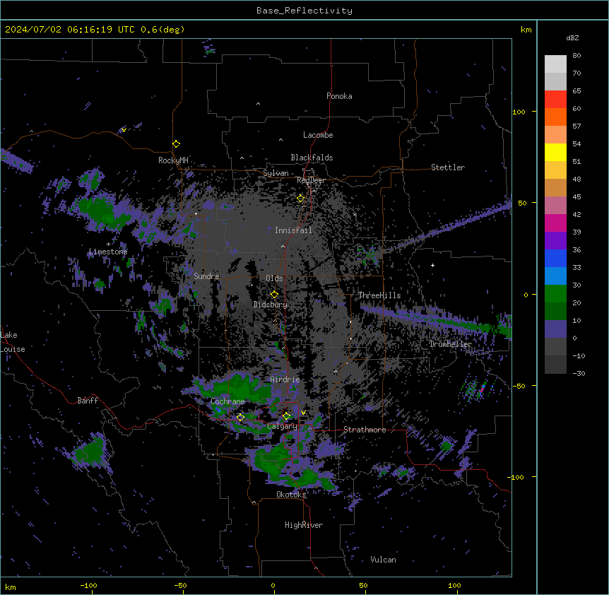Click the Innisfail map label
The width and height of the screenshot is (609, 595).
[x=293, y=230]
